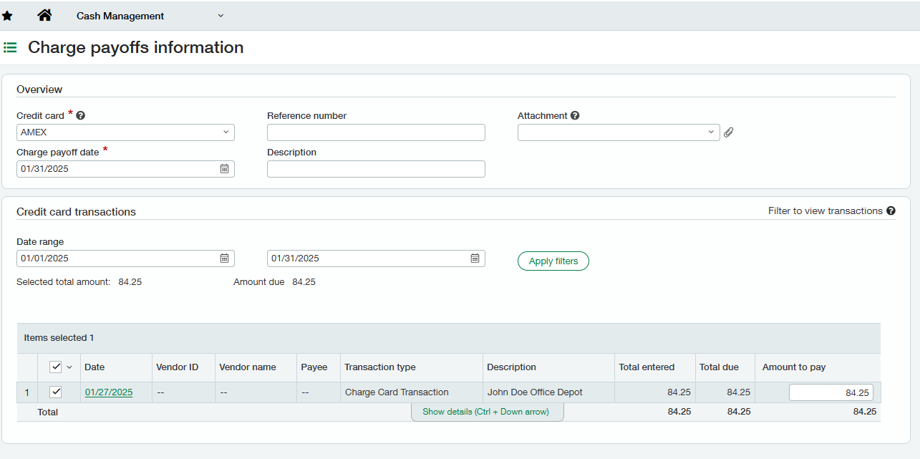Click the Credit card help icon
The image size is (920, 459).
click(81, 115)
